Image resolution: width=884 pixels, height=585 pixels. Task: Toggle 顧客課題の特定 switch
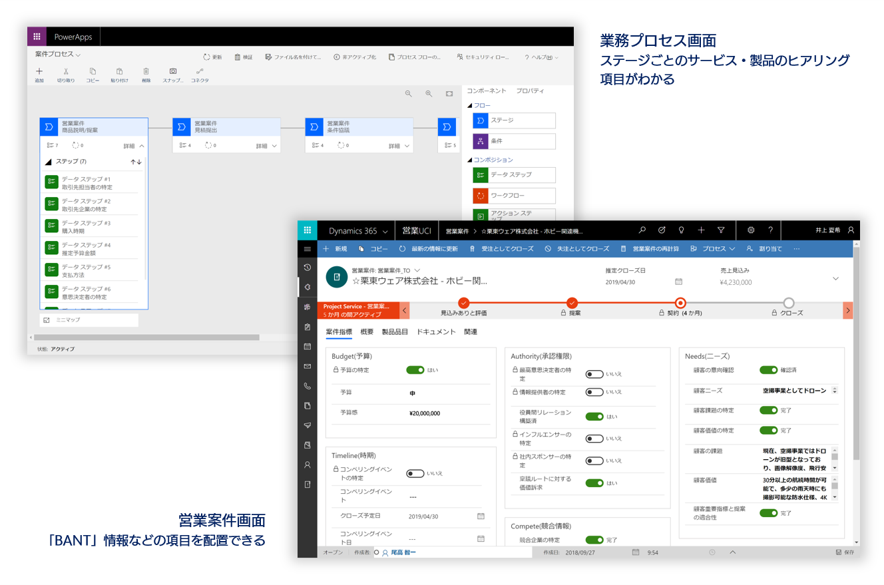(x=768, y=411)
